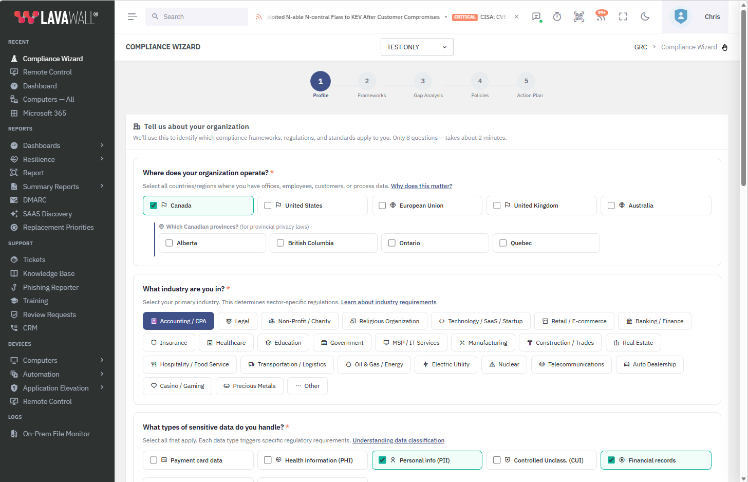The image size is (748, 482).
Task: Expand Application Elevation submenu chevron
Action: pos(102,387)
